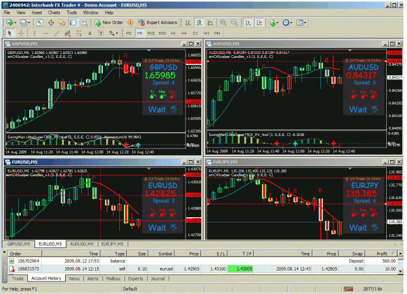Open the File menu
The height and width of the screenshot is (294, 407).
7,12
